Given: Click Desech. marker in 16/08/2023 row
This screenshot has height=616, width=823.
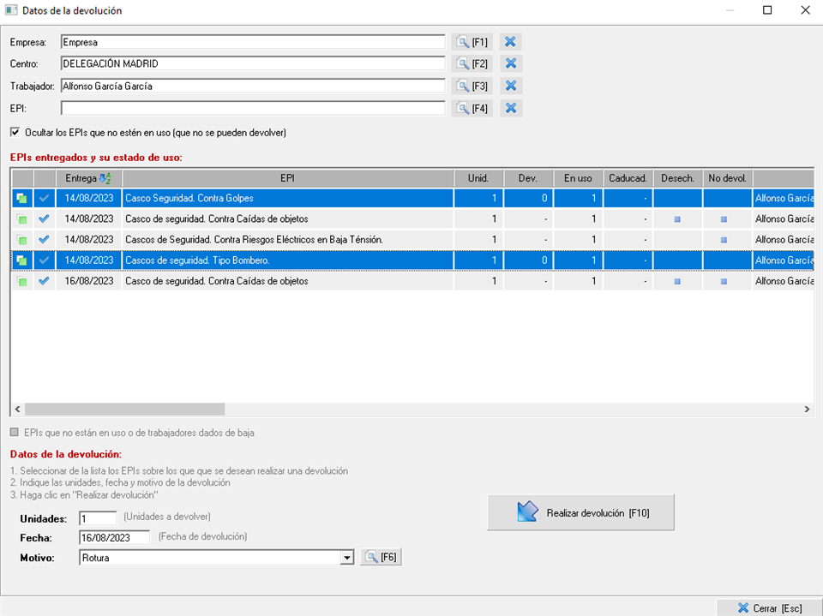Looking at the screenshot, I should [x=677, y=281].
